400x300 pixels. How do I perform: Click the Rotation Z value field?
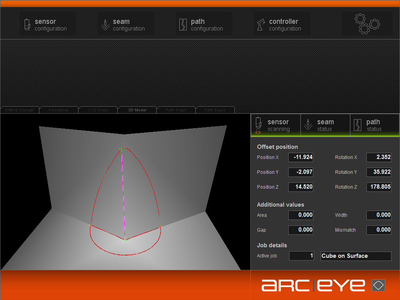[x=379, y=187]
